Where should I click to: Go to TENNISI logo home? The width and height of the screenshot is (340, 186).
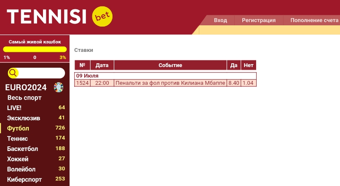click(x=47, y=16)
